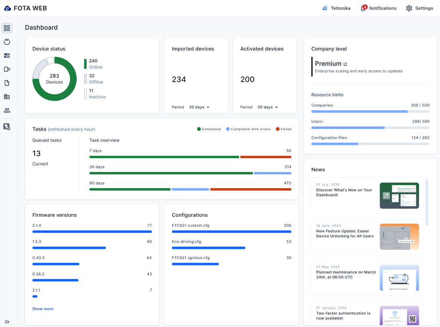Click the FOTA WEB cloud logo
Image resolution: width=440 pixels, height=327 pixels.
tap(7, 8)
